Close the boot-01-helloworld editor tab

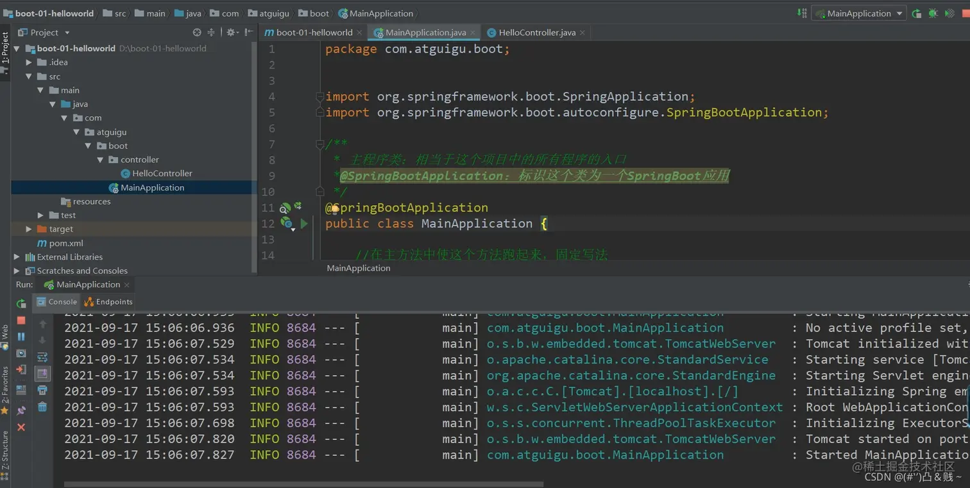[359, 33]
